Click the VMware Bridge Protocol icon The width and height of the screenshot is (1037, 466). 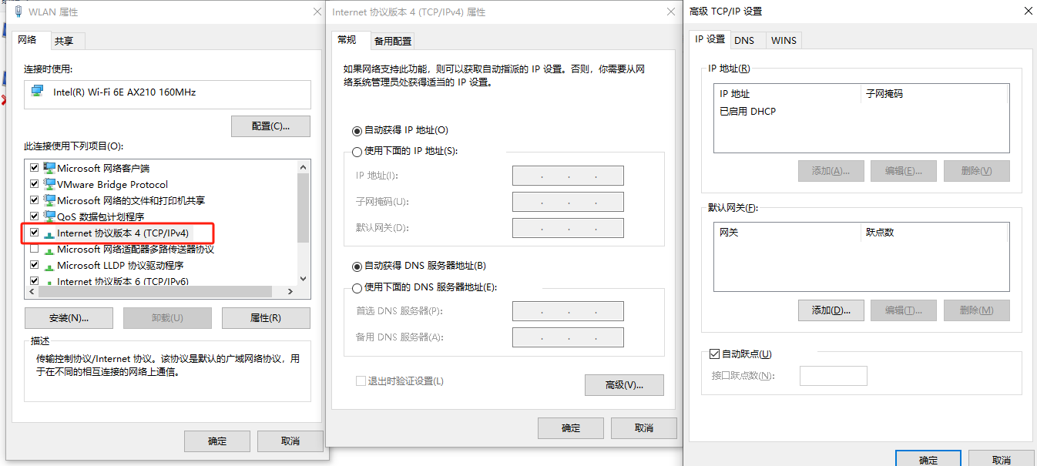coord(49,184)
